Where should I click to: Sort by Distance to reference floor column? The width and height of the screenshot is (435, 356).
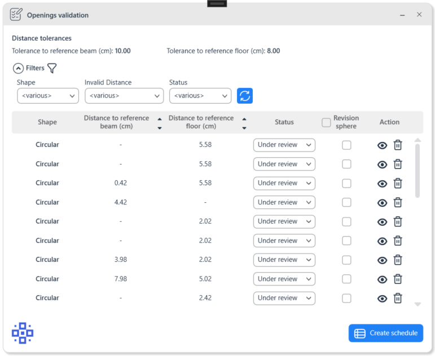tap(244, 123)
